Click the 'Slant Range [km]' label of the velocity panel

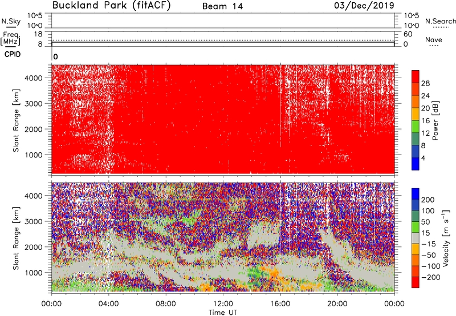(16, 238)
